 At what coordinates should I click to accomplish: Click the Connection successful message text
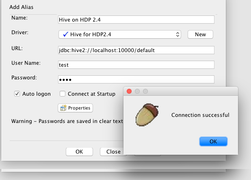click(x=200, y=115)
